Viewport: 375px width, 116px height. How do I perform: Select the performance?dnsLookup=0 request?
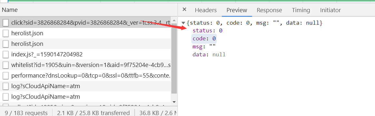point(86,76)
